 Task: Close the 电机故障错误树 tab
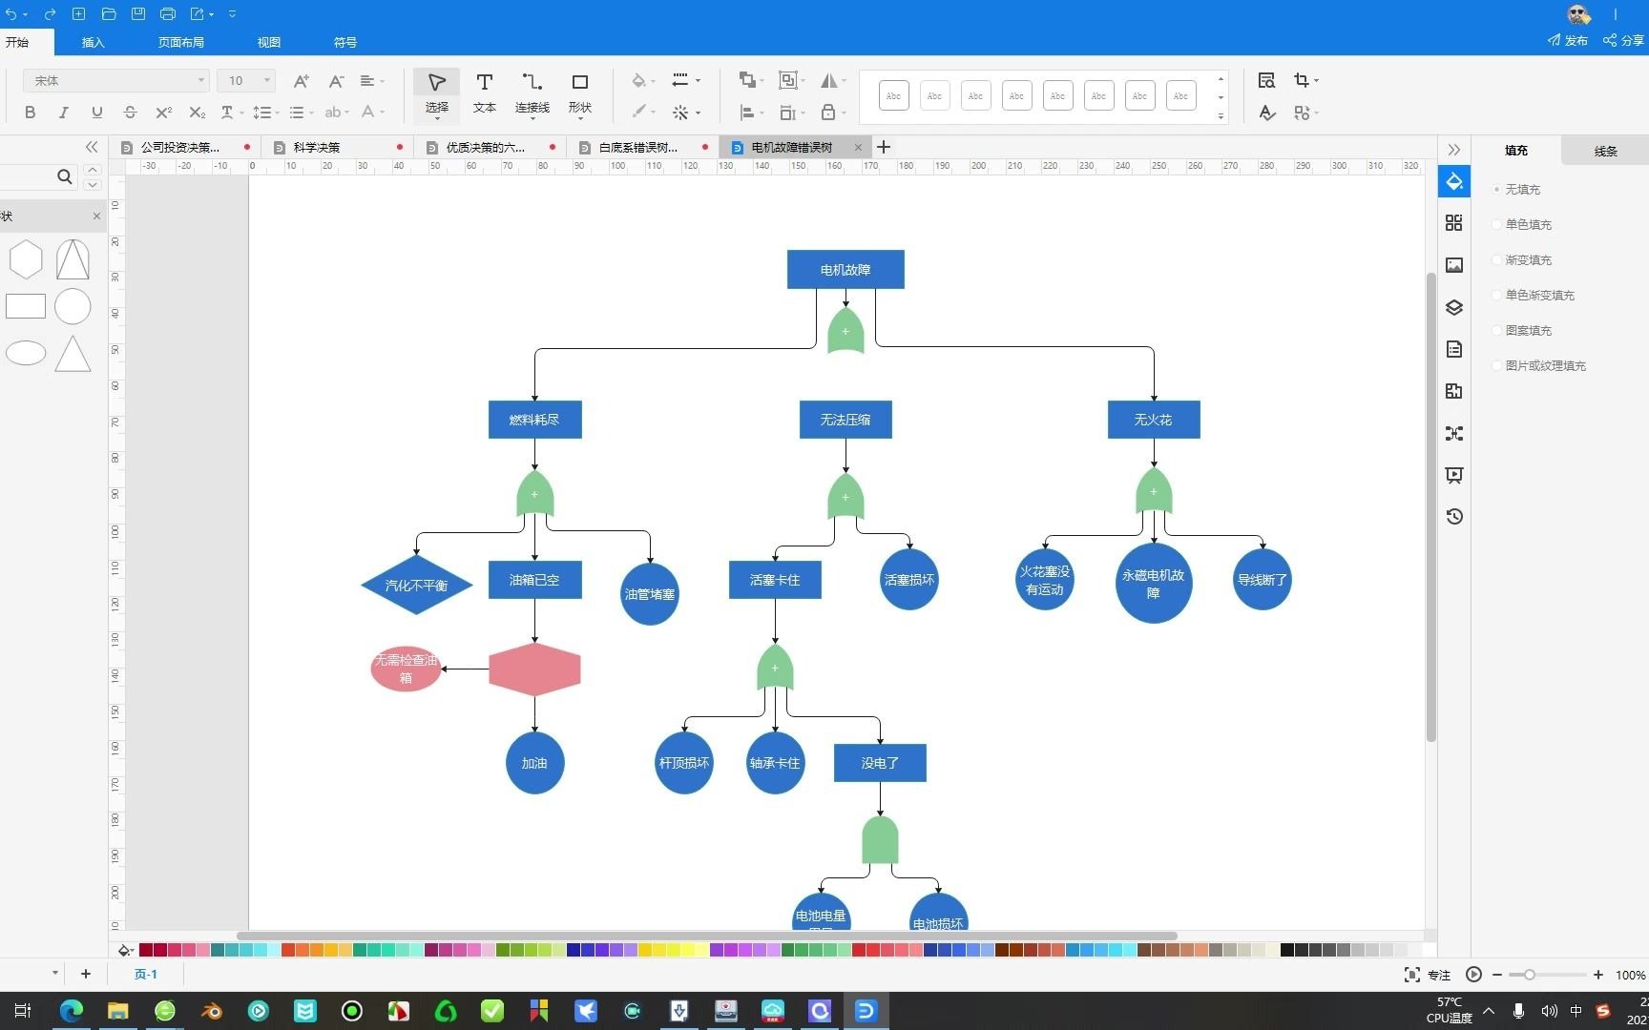click(858, 147)
